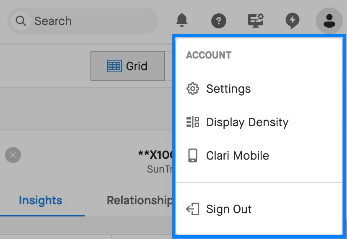Click the phone icon for Clari Mobile
Screen dimensions: 347x239
click(192, 155)
